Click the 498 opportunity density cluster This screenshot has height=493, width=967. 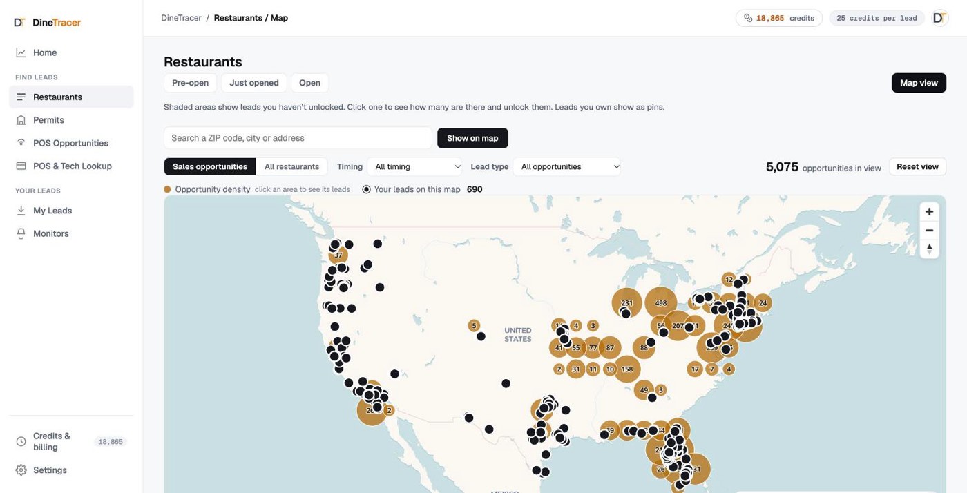[661, 303]
